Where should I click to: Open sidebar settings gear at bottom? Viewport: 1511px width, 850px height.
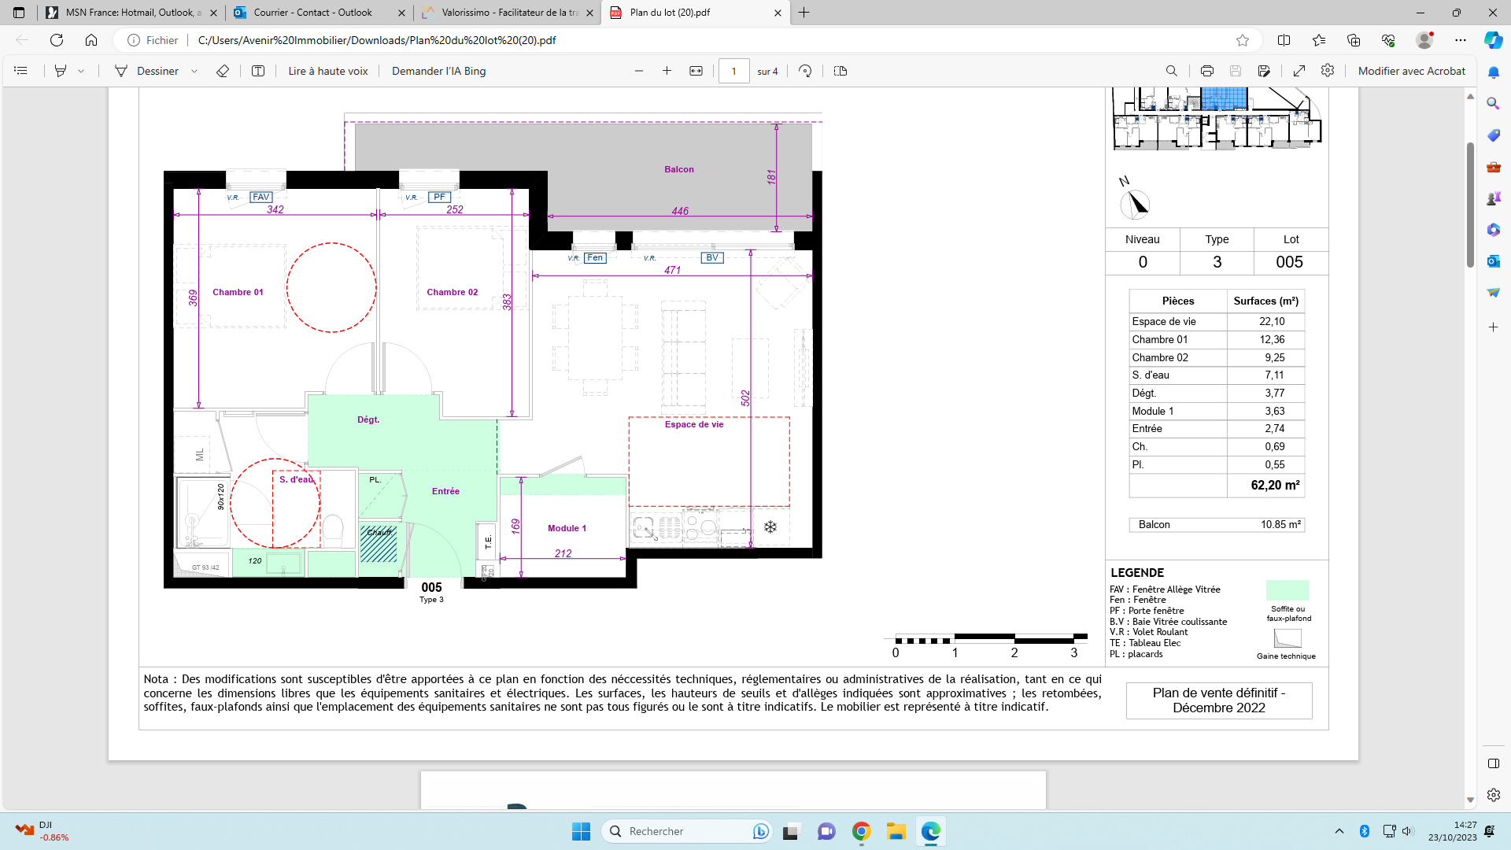1494,796
